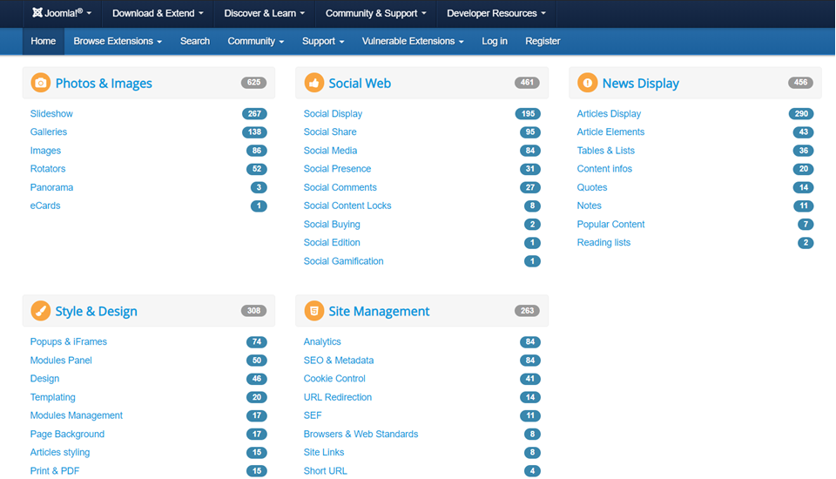
Task: Click the Log in menu item
Action: [x=495, y=41]
